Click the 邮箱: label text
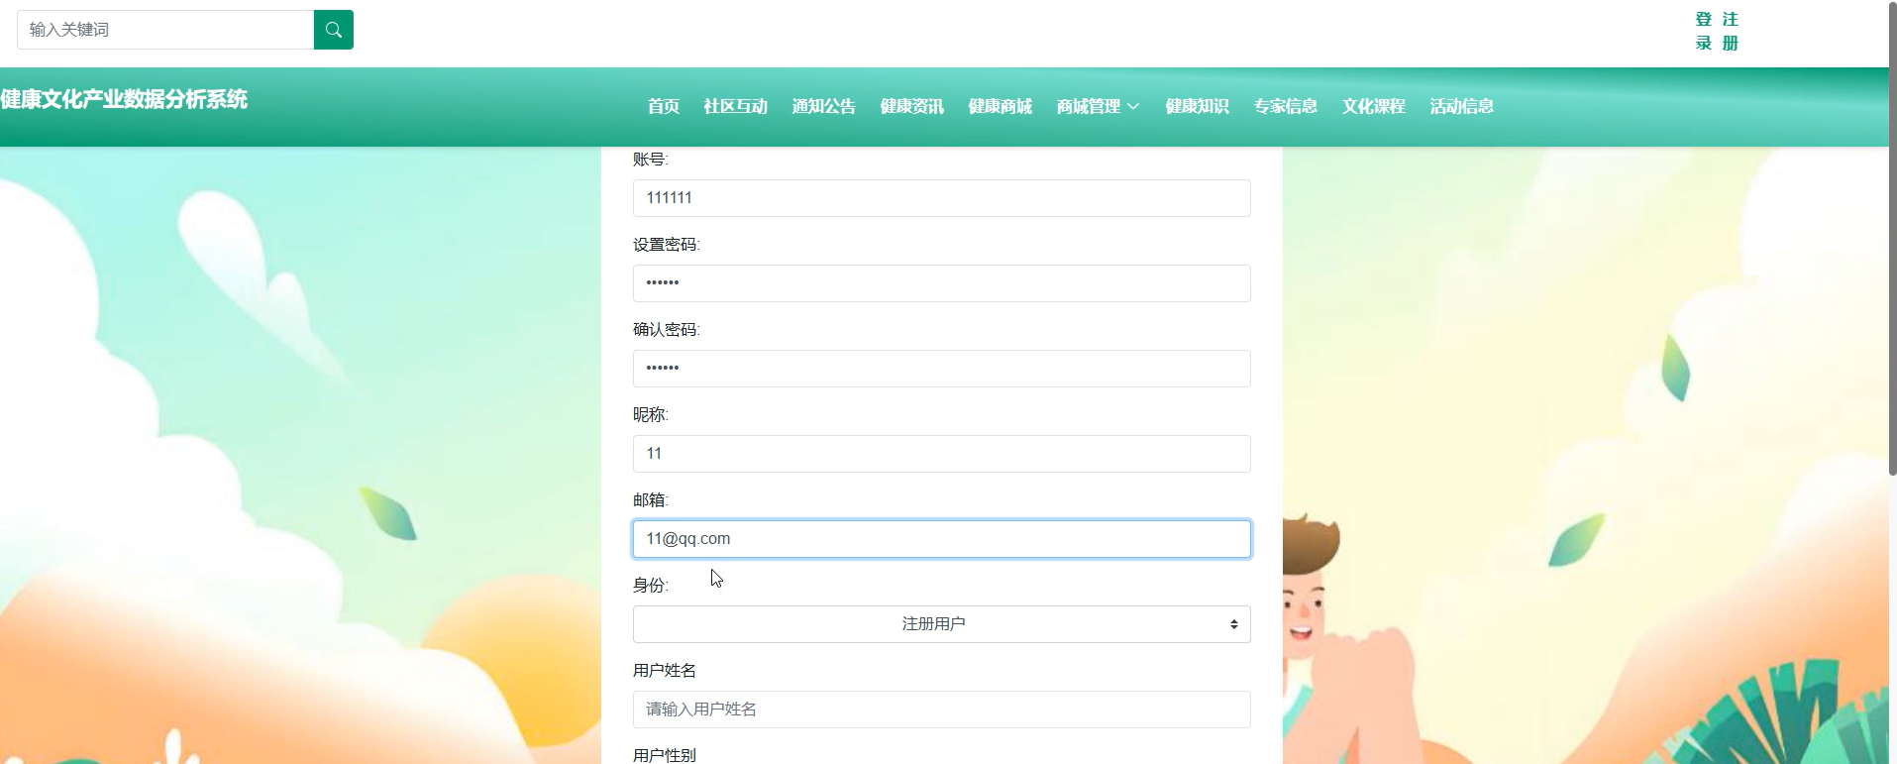 pos(651,500)
